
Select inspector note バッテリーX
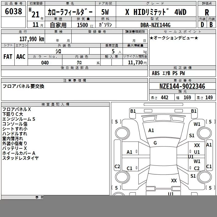pos(14,148)
